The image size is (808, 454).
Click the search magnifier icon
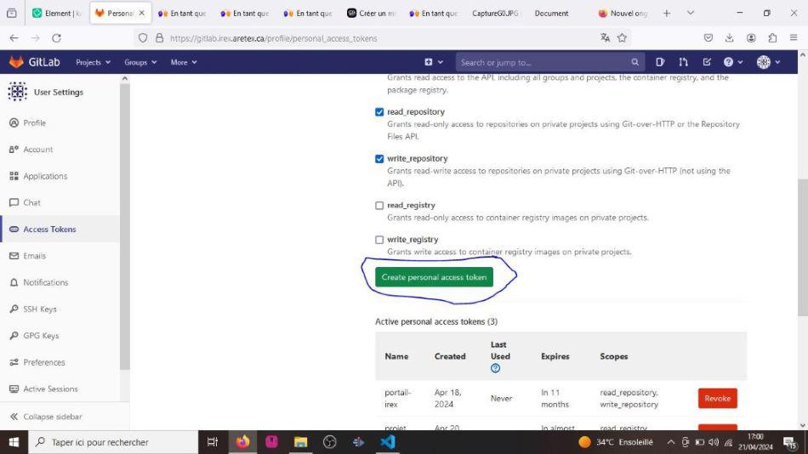click(x=634, y=62)
